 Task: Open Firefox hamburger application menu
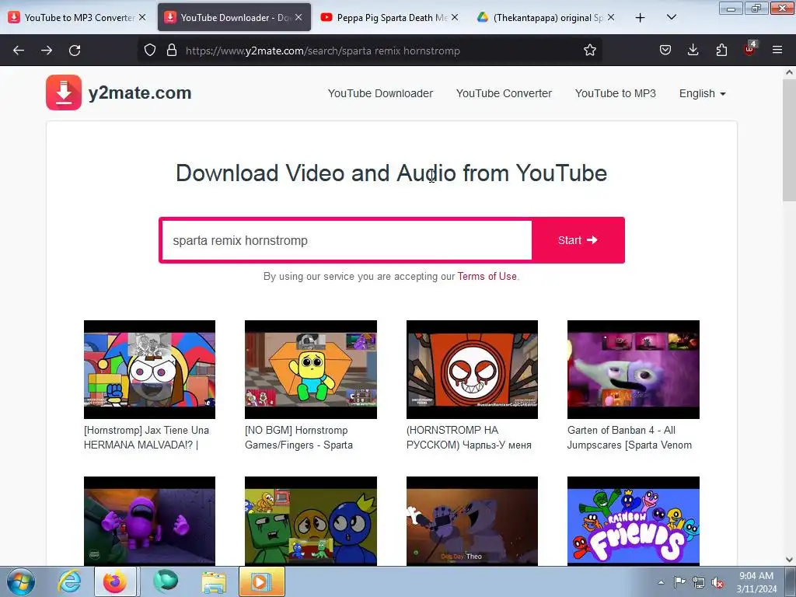pyautogui.click(x=777, y=50)
